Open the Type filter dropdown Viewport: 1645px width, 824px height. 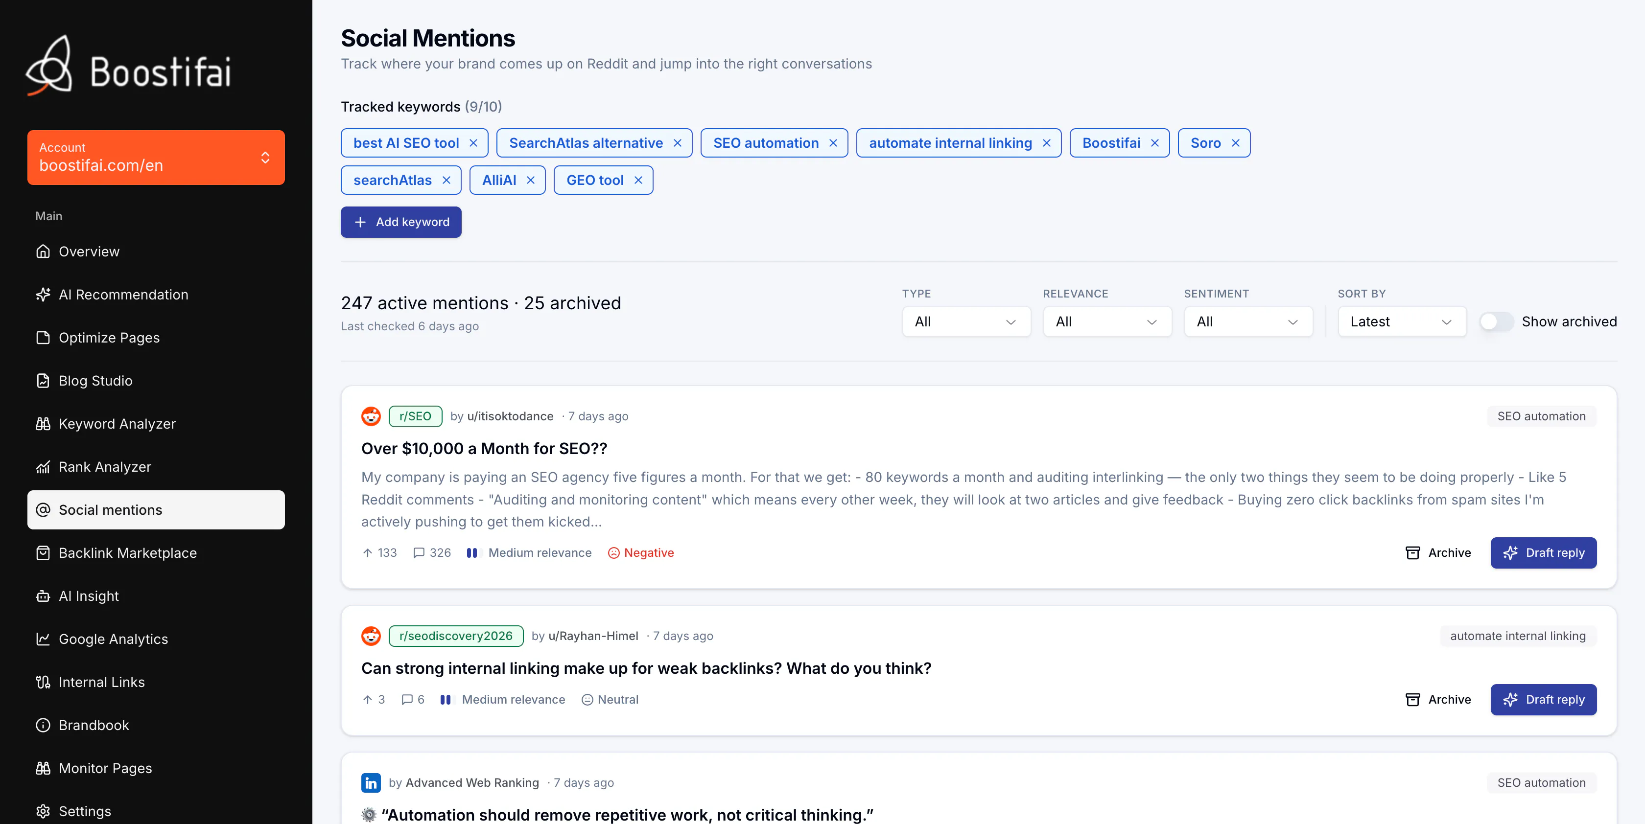(x=966, y=321)
